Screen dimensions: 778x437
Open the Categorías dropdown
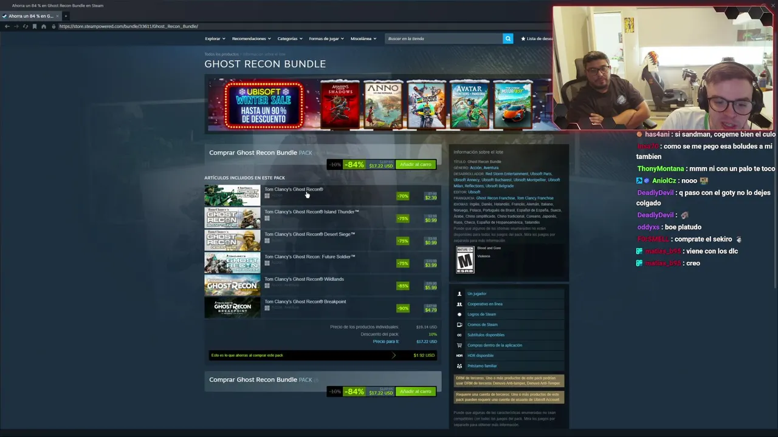point(290,38)
